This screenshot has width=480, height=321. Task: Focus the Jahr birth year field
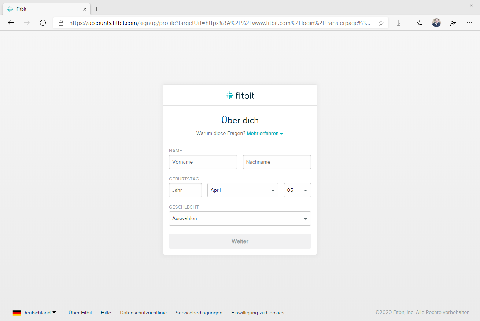(185, 190)
